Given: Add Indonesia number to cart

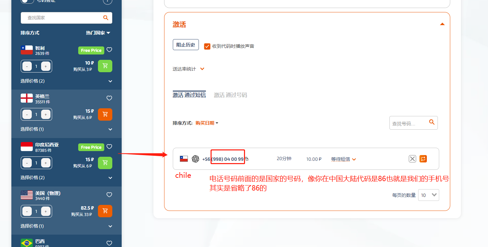Looking at the screenshot, I should tap(105, 163).
